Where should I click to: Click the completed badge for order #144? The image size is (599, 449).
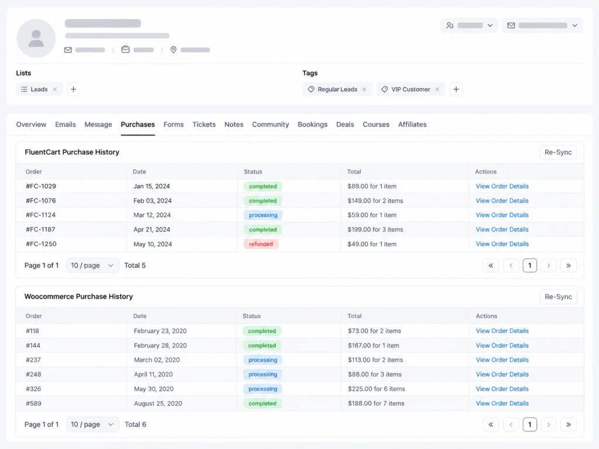[x=262, y=345]
